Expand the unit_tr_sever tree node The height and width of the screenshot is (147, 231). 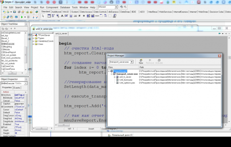pos(114,77)
